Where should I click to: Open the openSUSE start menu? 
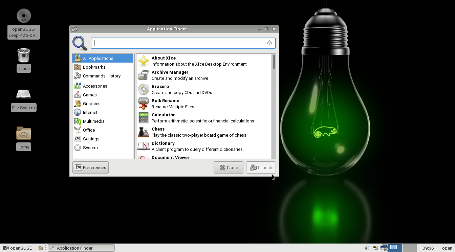click(x=18, y=248)
